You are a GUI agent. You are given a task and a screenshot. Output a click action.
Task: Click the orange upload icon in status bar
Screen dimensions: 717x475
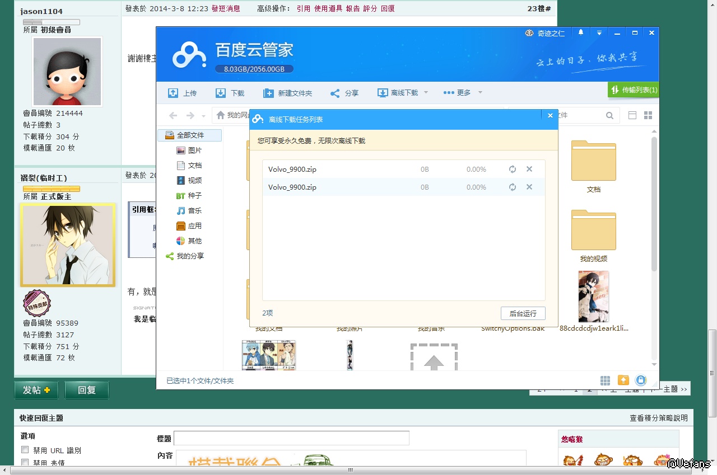(623, 380)
